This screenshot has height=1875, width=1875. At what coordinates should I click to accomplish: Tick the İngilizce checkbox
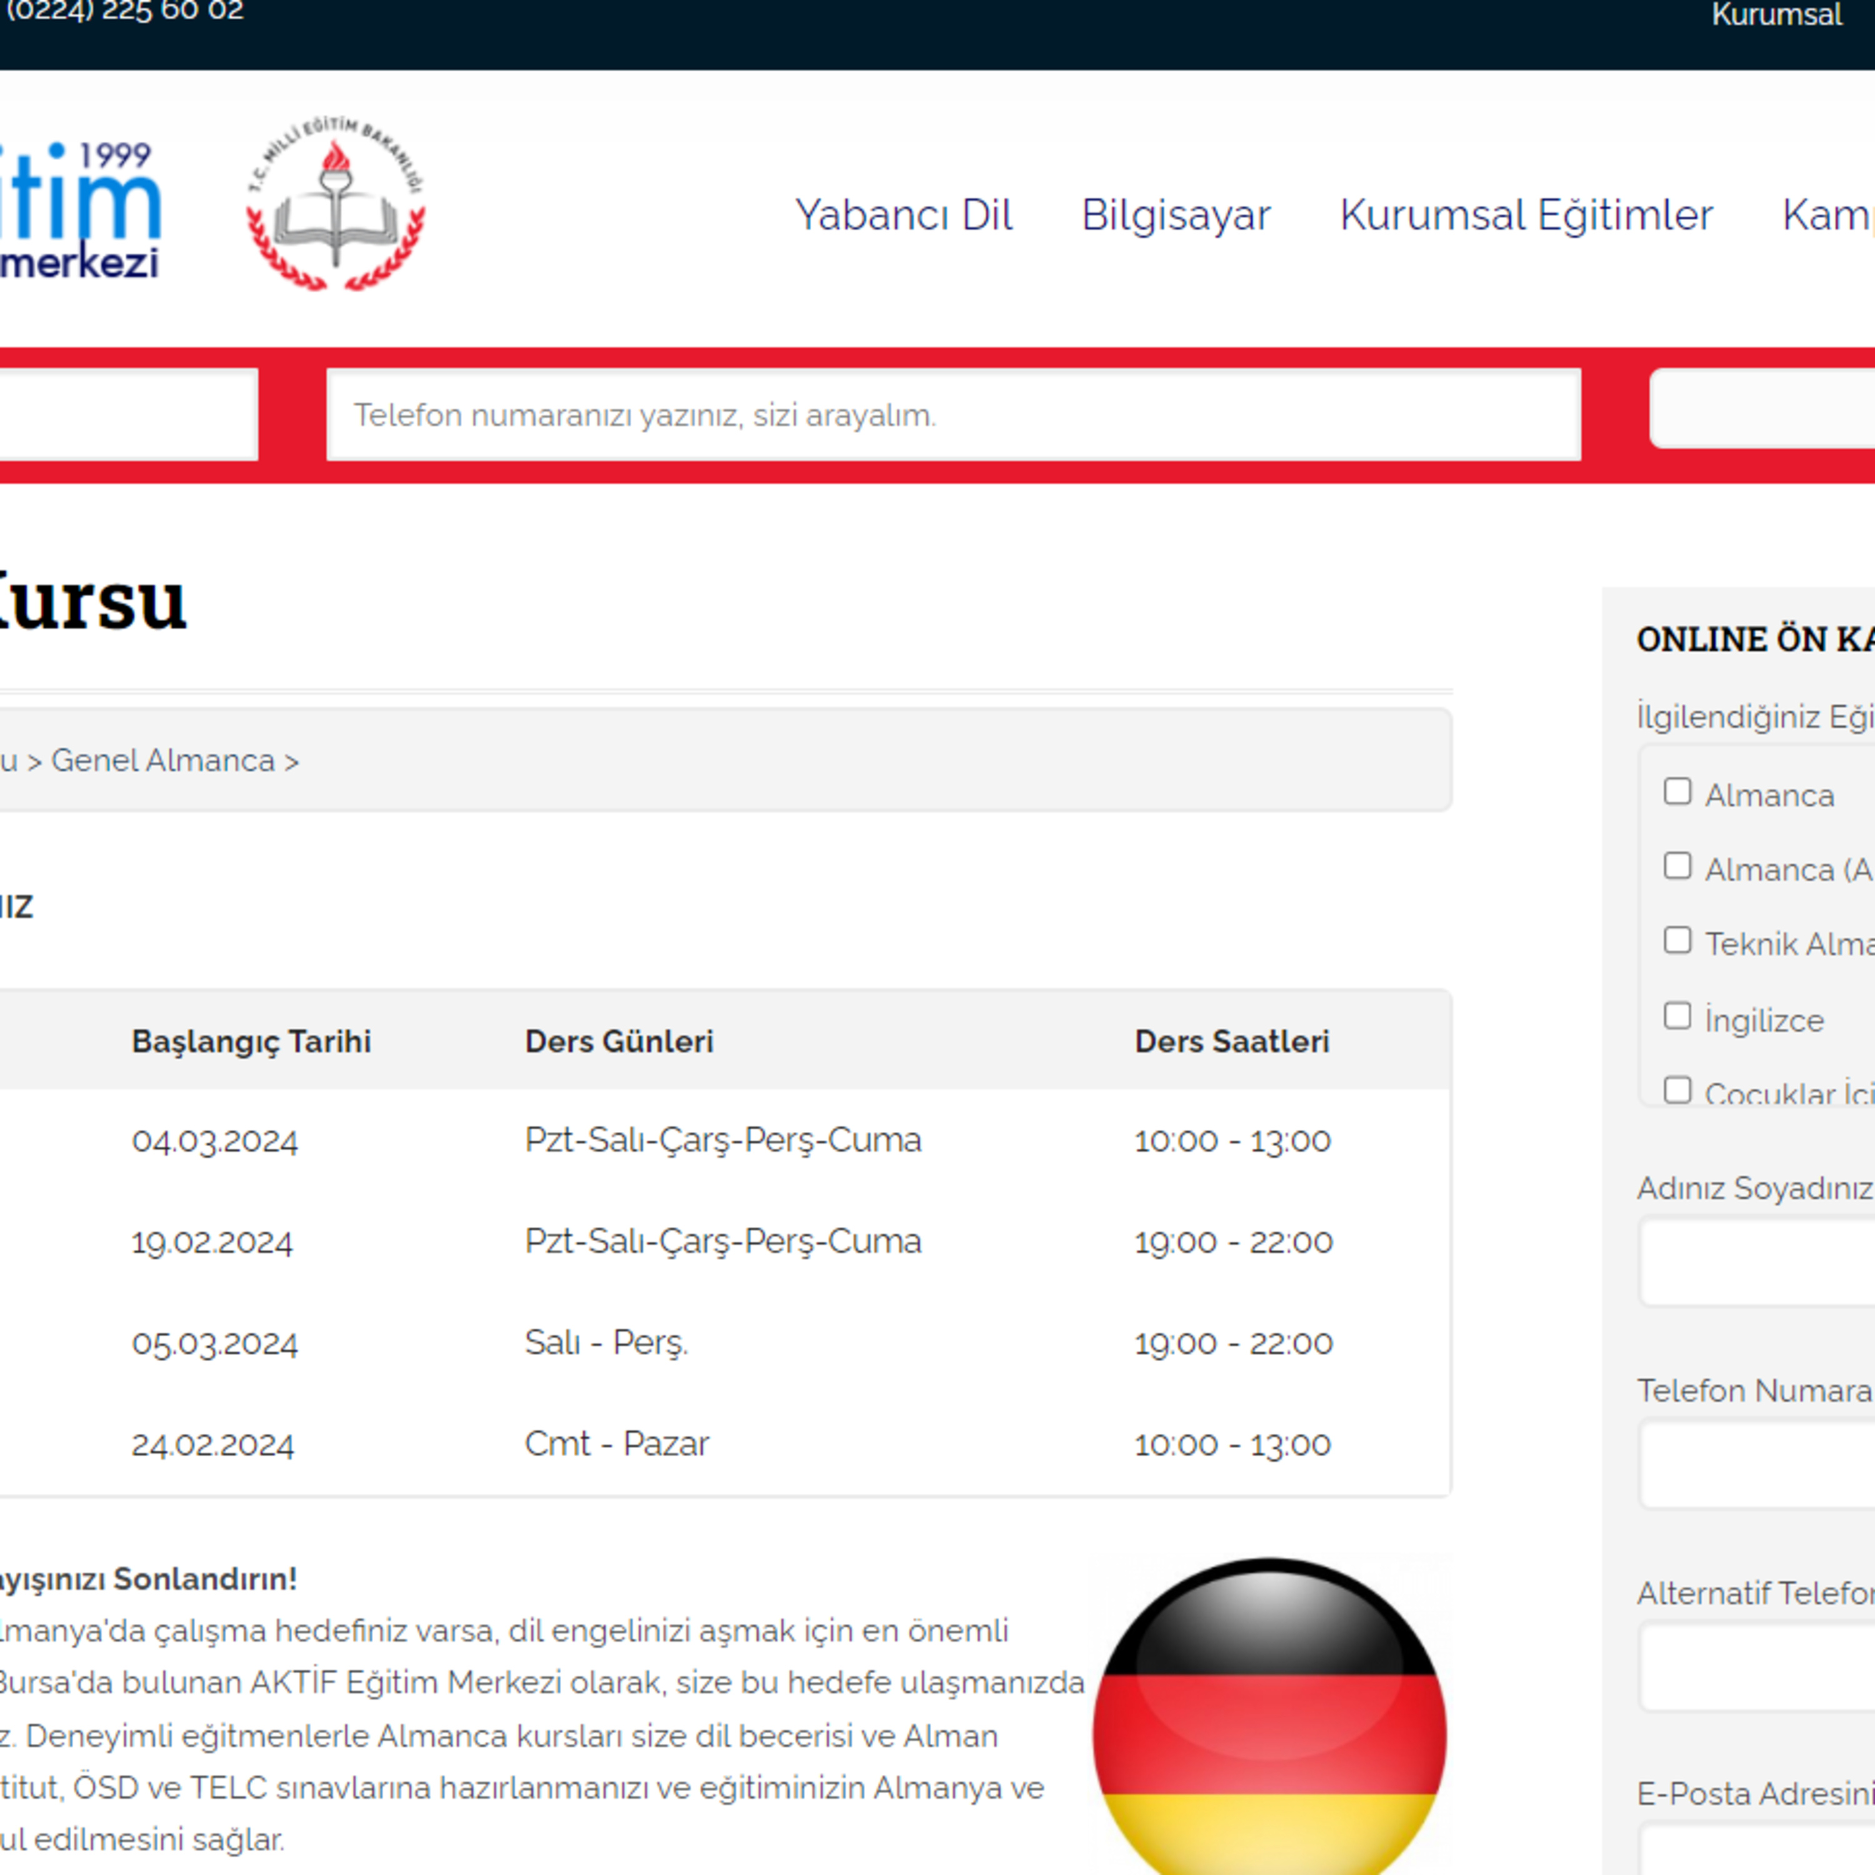[1677, 1016]
